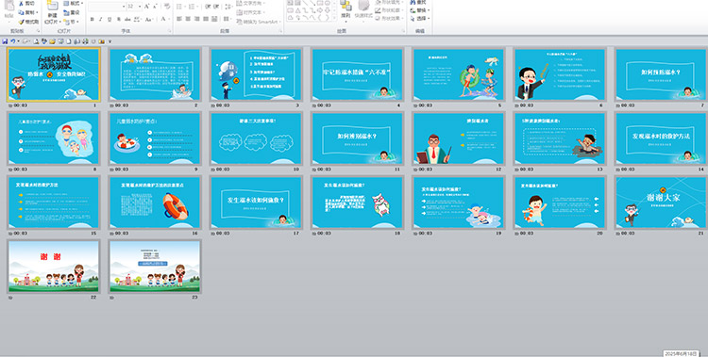Toggle Bold formatting button

tap(93, 19)
